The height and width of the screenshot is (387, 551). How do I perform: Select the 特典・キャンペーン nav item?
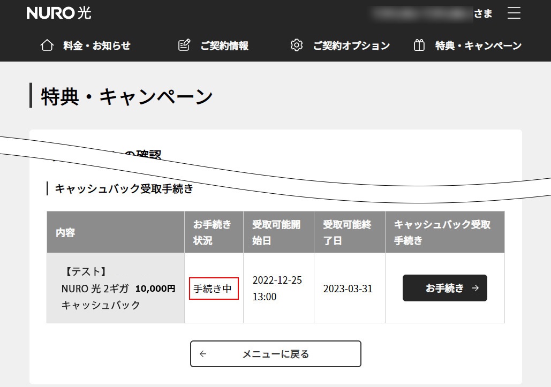[x=478, y=45]
